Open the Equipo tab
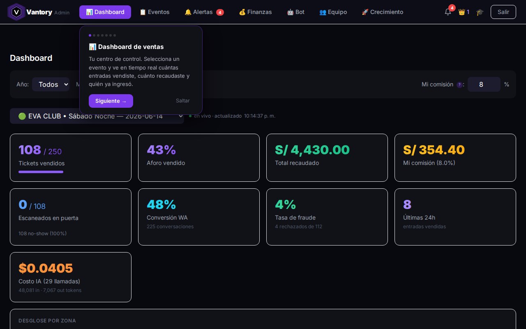 tap(333, 12)
